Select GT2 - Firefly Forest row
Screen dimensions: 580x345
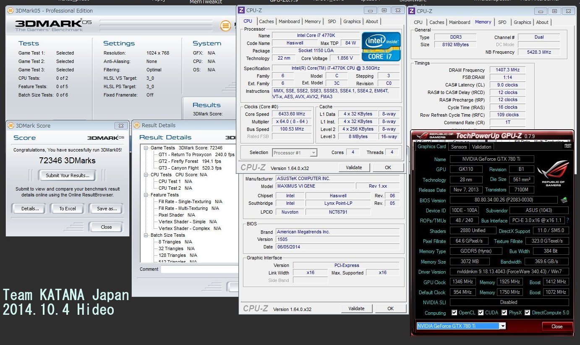(190, 161)
